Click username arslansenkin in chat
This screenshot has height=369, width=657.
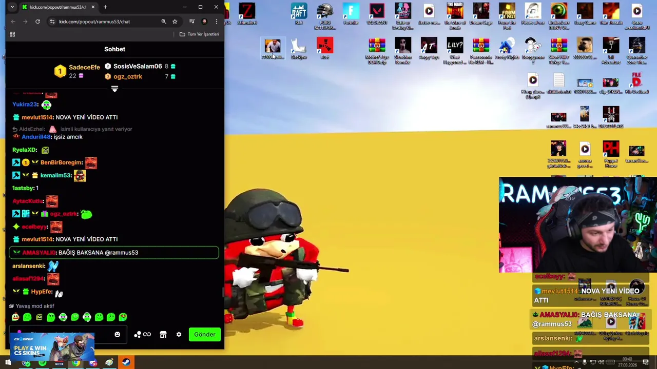[29, 266]
